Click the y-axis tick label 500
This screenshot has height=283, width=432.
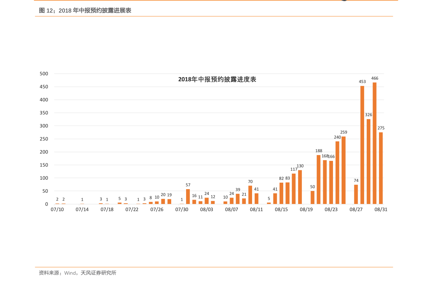44,74
